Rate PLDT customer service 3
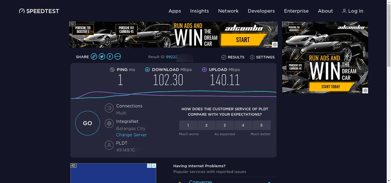 225,125
